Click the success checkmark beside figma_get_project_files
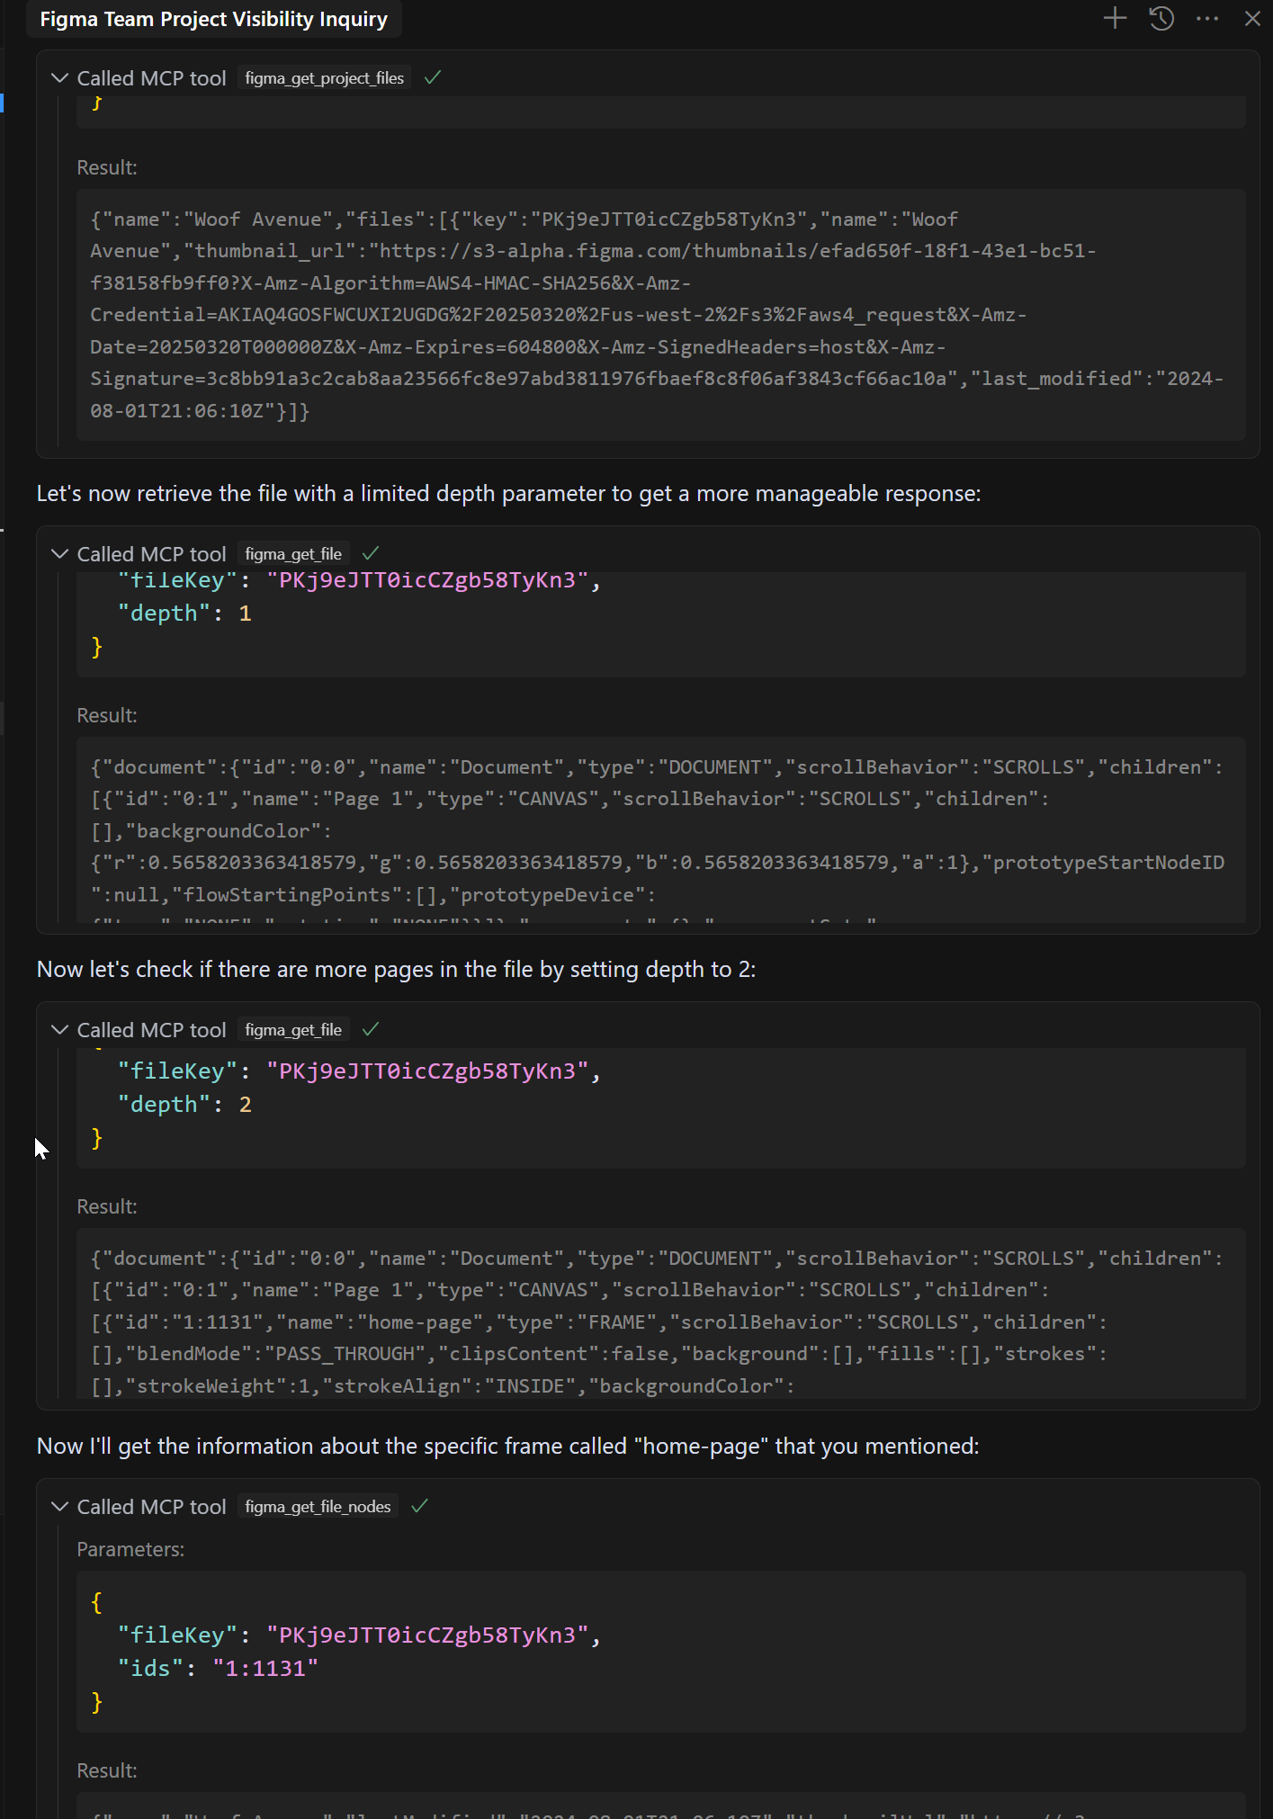The image size is (1273, 1819). pos(433,78)
